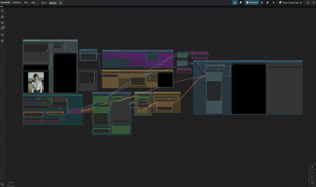Open the node library sidebar icon
Image resolution: width=316 pixels, height=187 pixels.
[x=2, y=17]
